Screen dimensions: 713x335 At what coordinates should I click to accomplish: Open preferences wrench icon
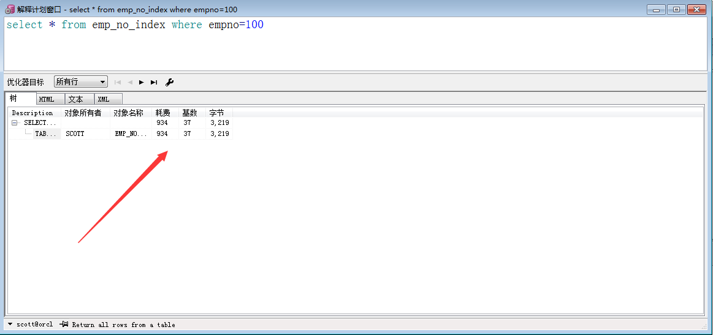click(x=169, y=82)
